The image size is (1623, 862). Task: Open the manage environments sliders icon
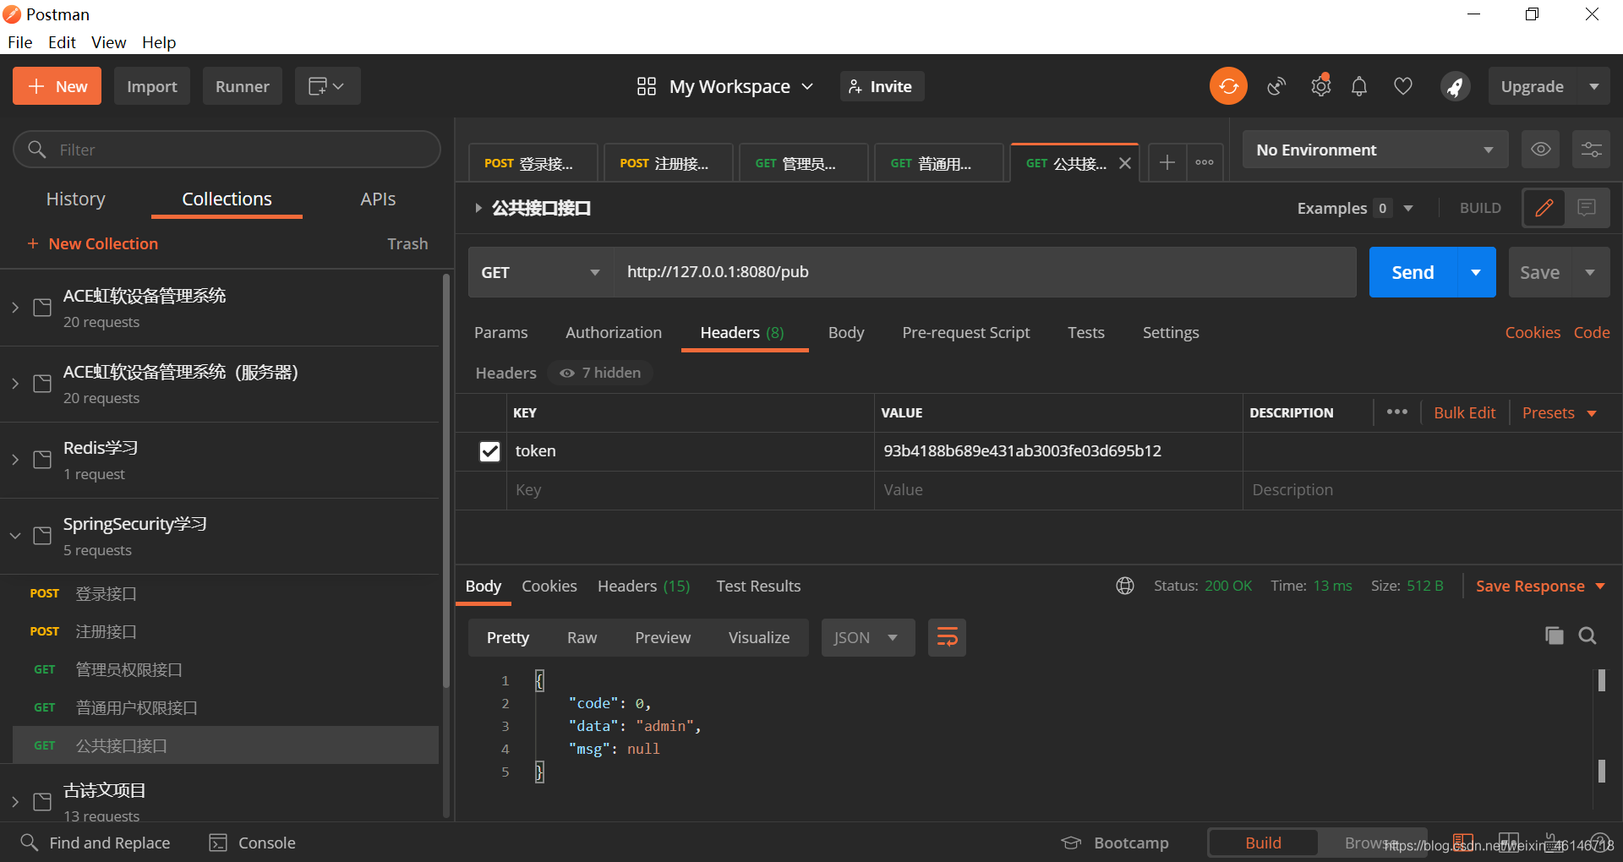point(1591,150)
